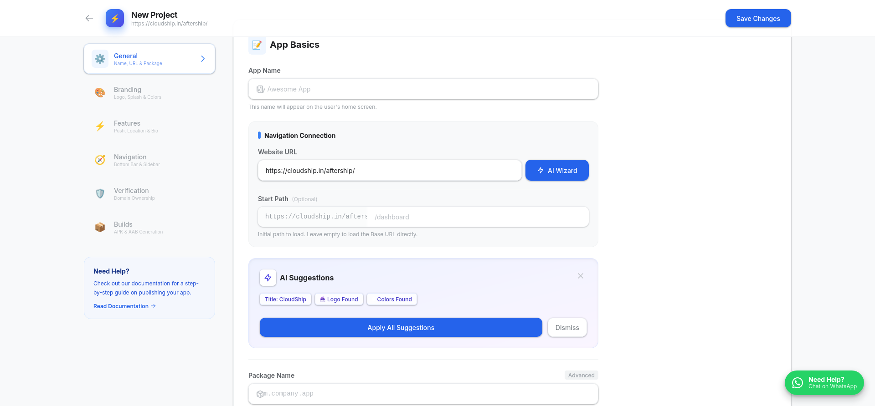The width and height of the screenshot is (875, 406).
Task: Launch the AI Wizard
Action: (x=557, y=170)
